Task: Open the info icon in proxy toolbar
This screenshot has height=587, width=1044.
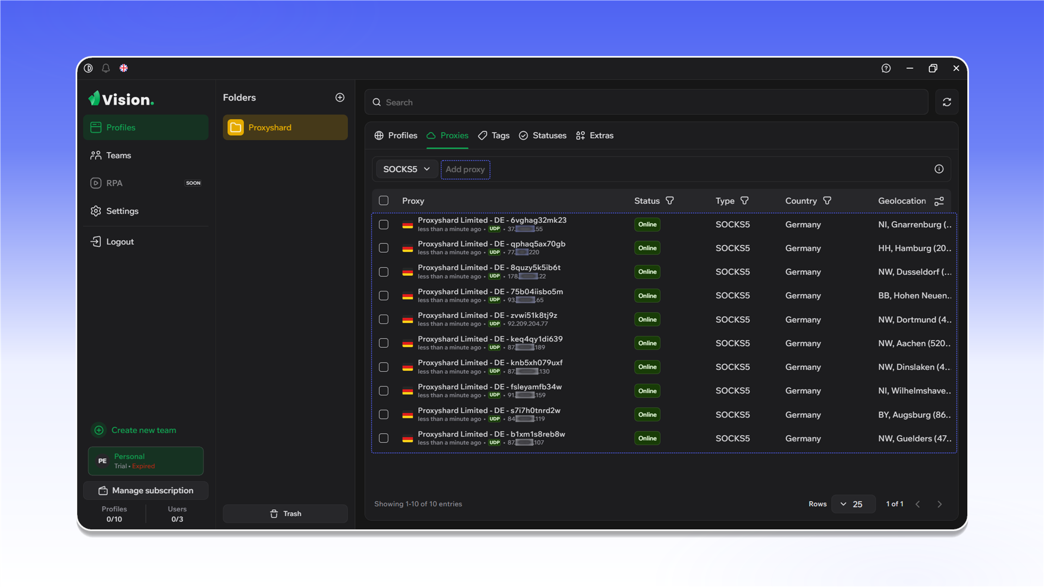Action: click(x=939, y=169)
